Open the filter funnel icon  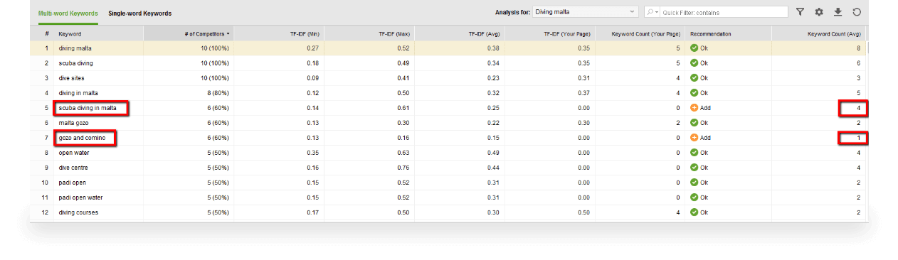pyautogui.click(x=801, y=12)
